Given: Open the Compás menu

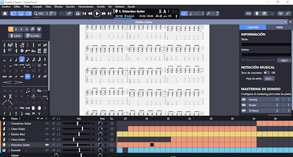Looking at the screenshot, I should tap(37, 6).
